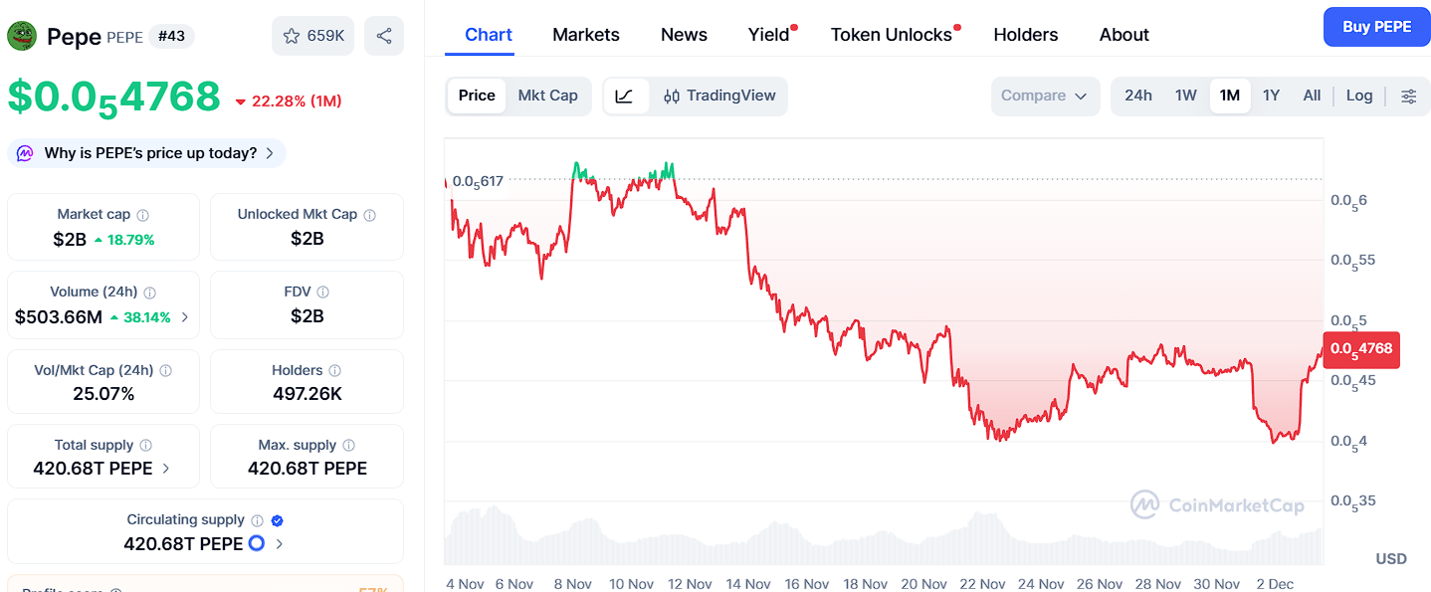Open the Markets tab
Viewport: 1431px width, 592px height.
(x=586, y=35)
